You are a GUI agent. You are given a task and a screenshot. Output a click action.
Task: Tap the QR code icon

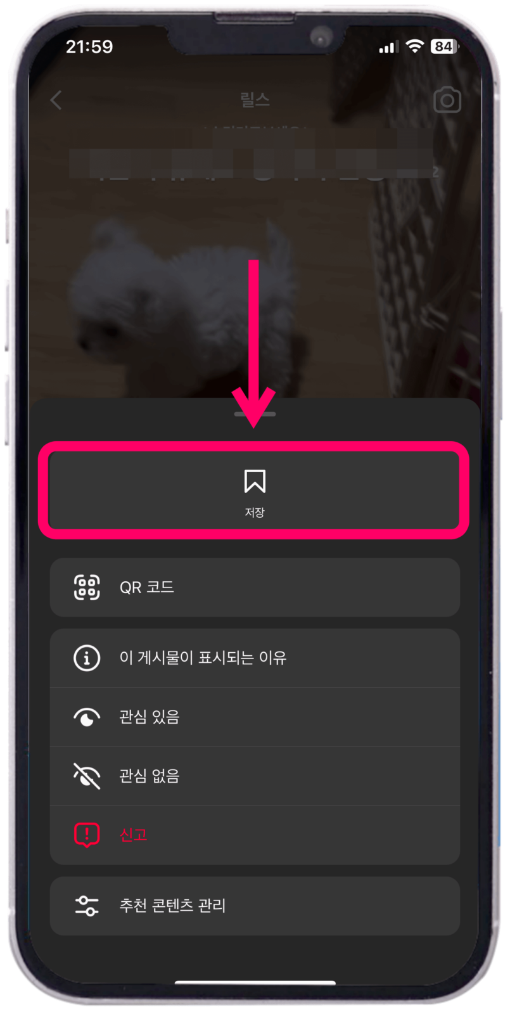87,587
